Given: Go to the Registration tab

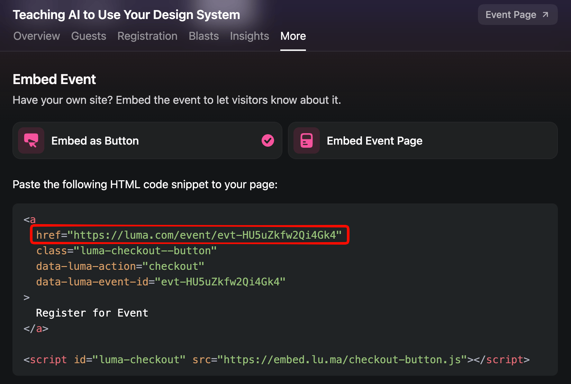Looking at the screenshot, I should pos(147,36).
